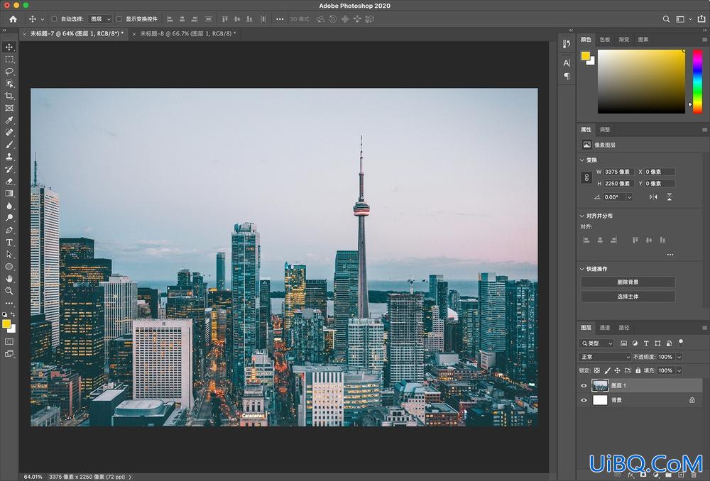Select the Blur tool
Image resolution: width=710 pixels, height=481 pixels.
coord(9,206)
